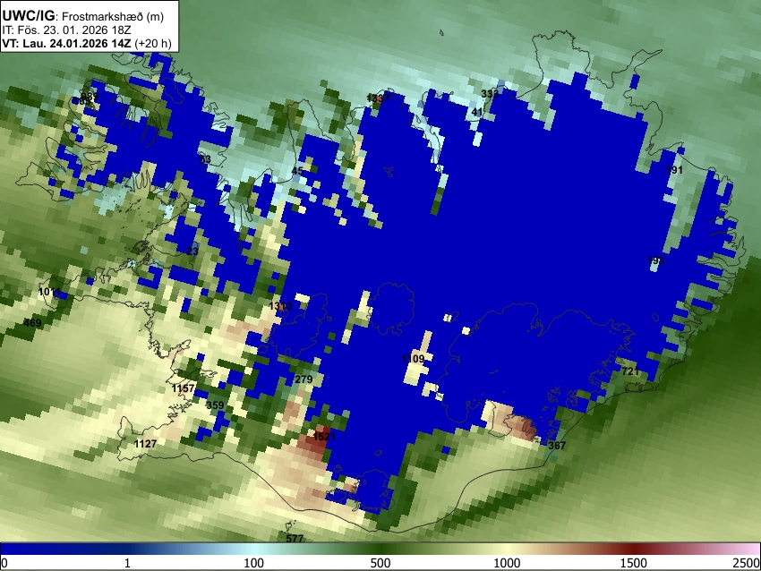Click the map value label 279
Screen dimensions: 761x571
click(304, 379)
